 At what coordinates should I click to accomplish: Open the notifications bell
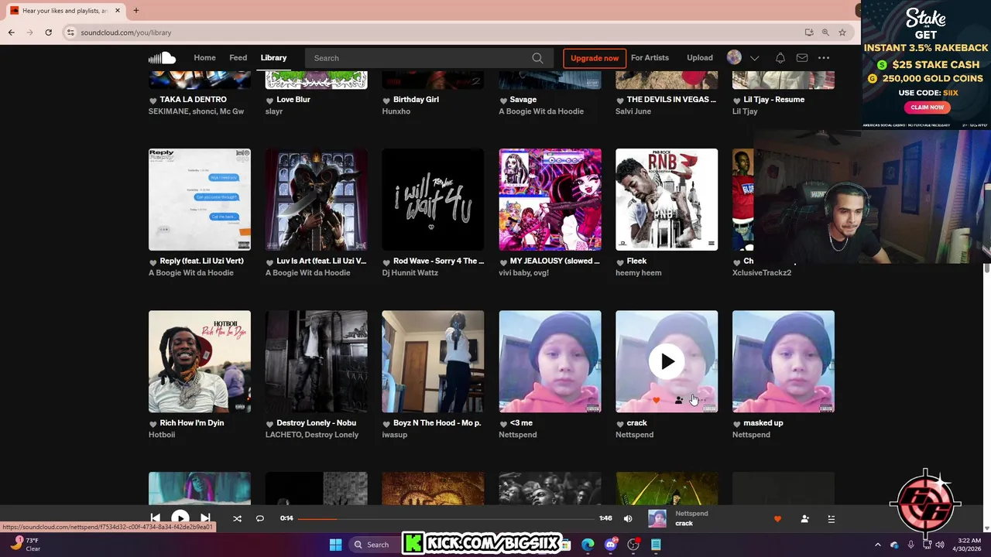pos(780,58)
